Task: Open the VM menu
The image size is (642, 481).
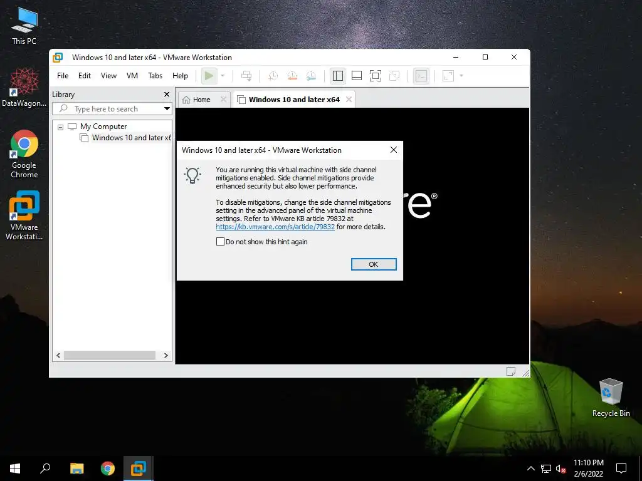Action: (132, 76)
